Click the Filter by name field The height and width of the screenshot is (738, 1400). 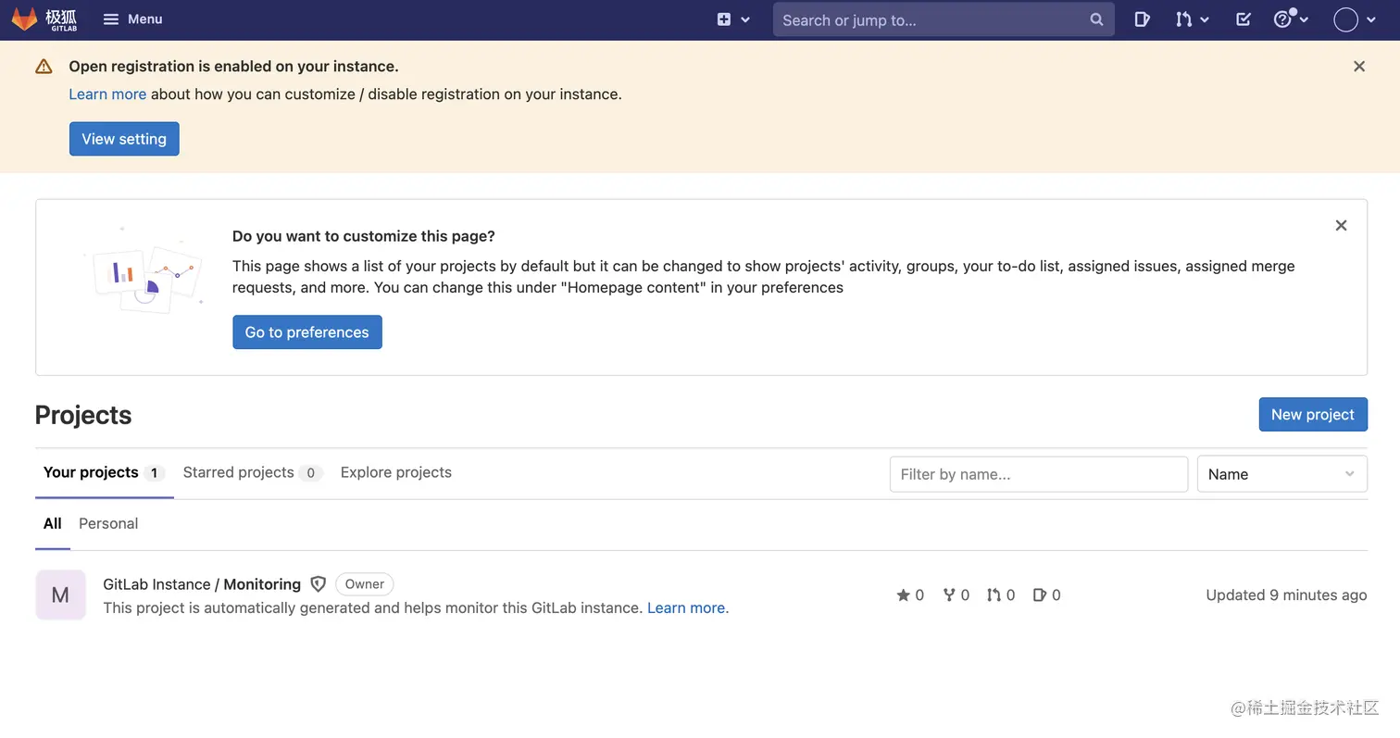(1039, 474)
